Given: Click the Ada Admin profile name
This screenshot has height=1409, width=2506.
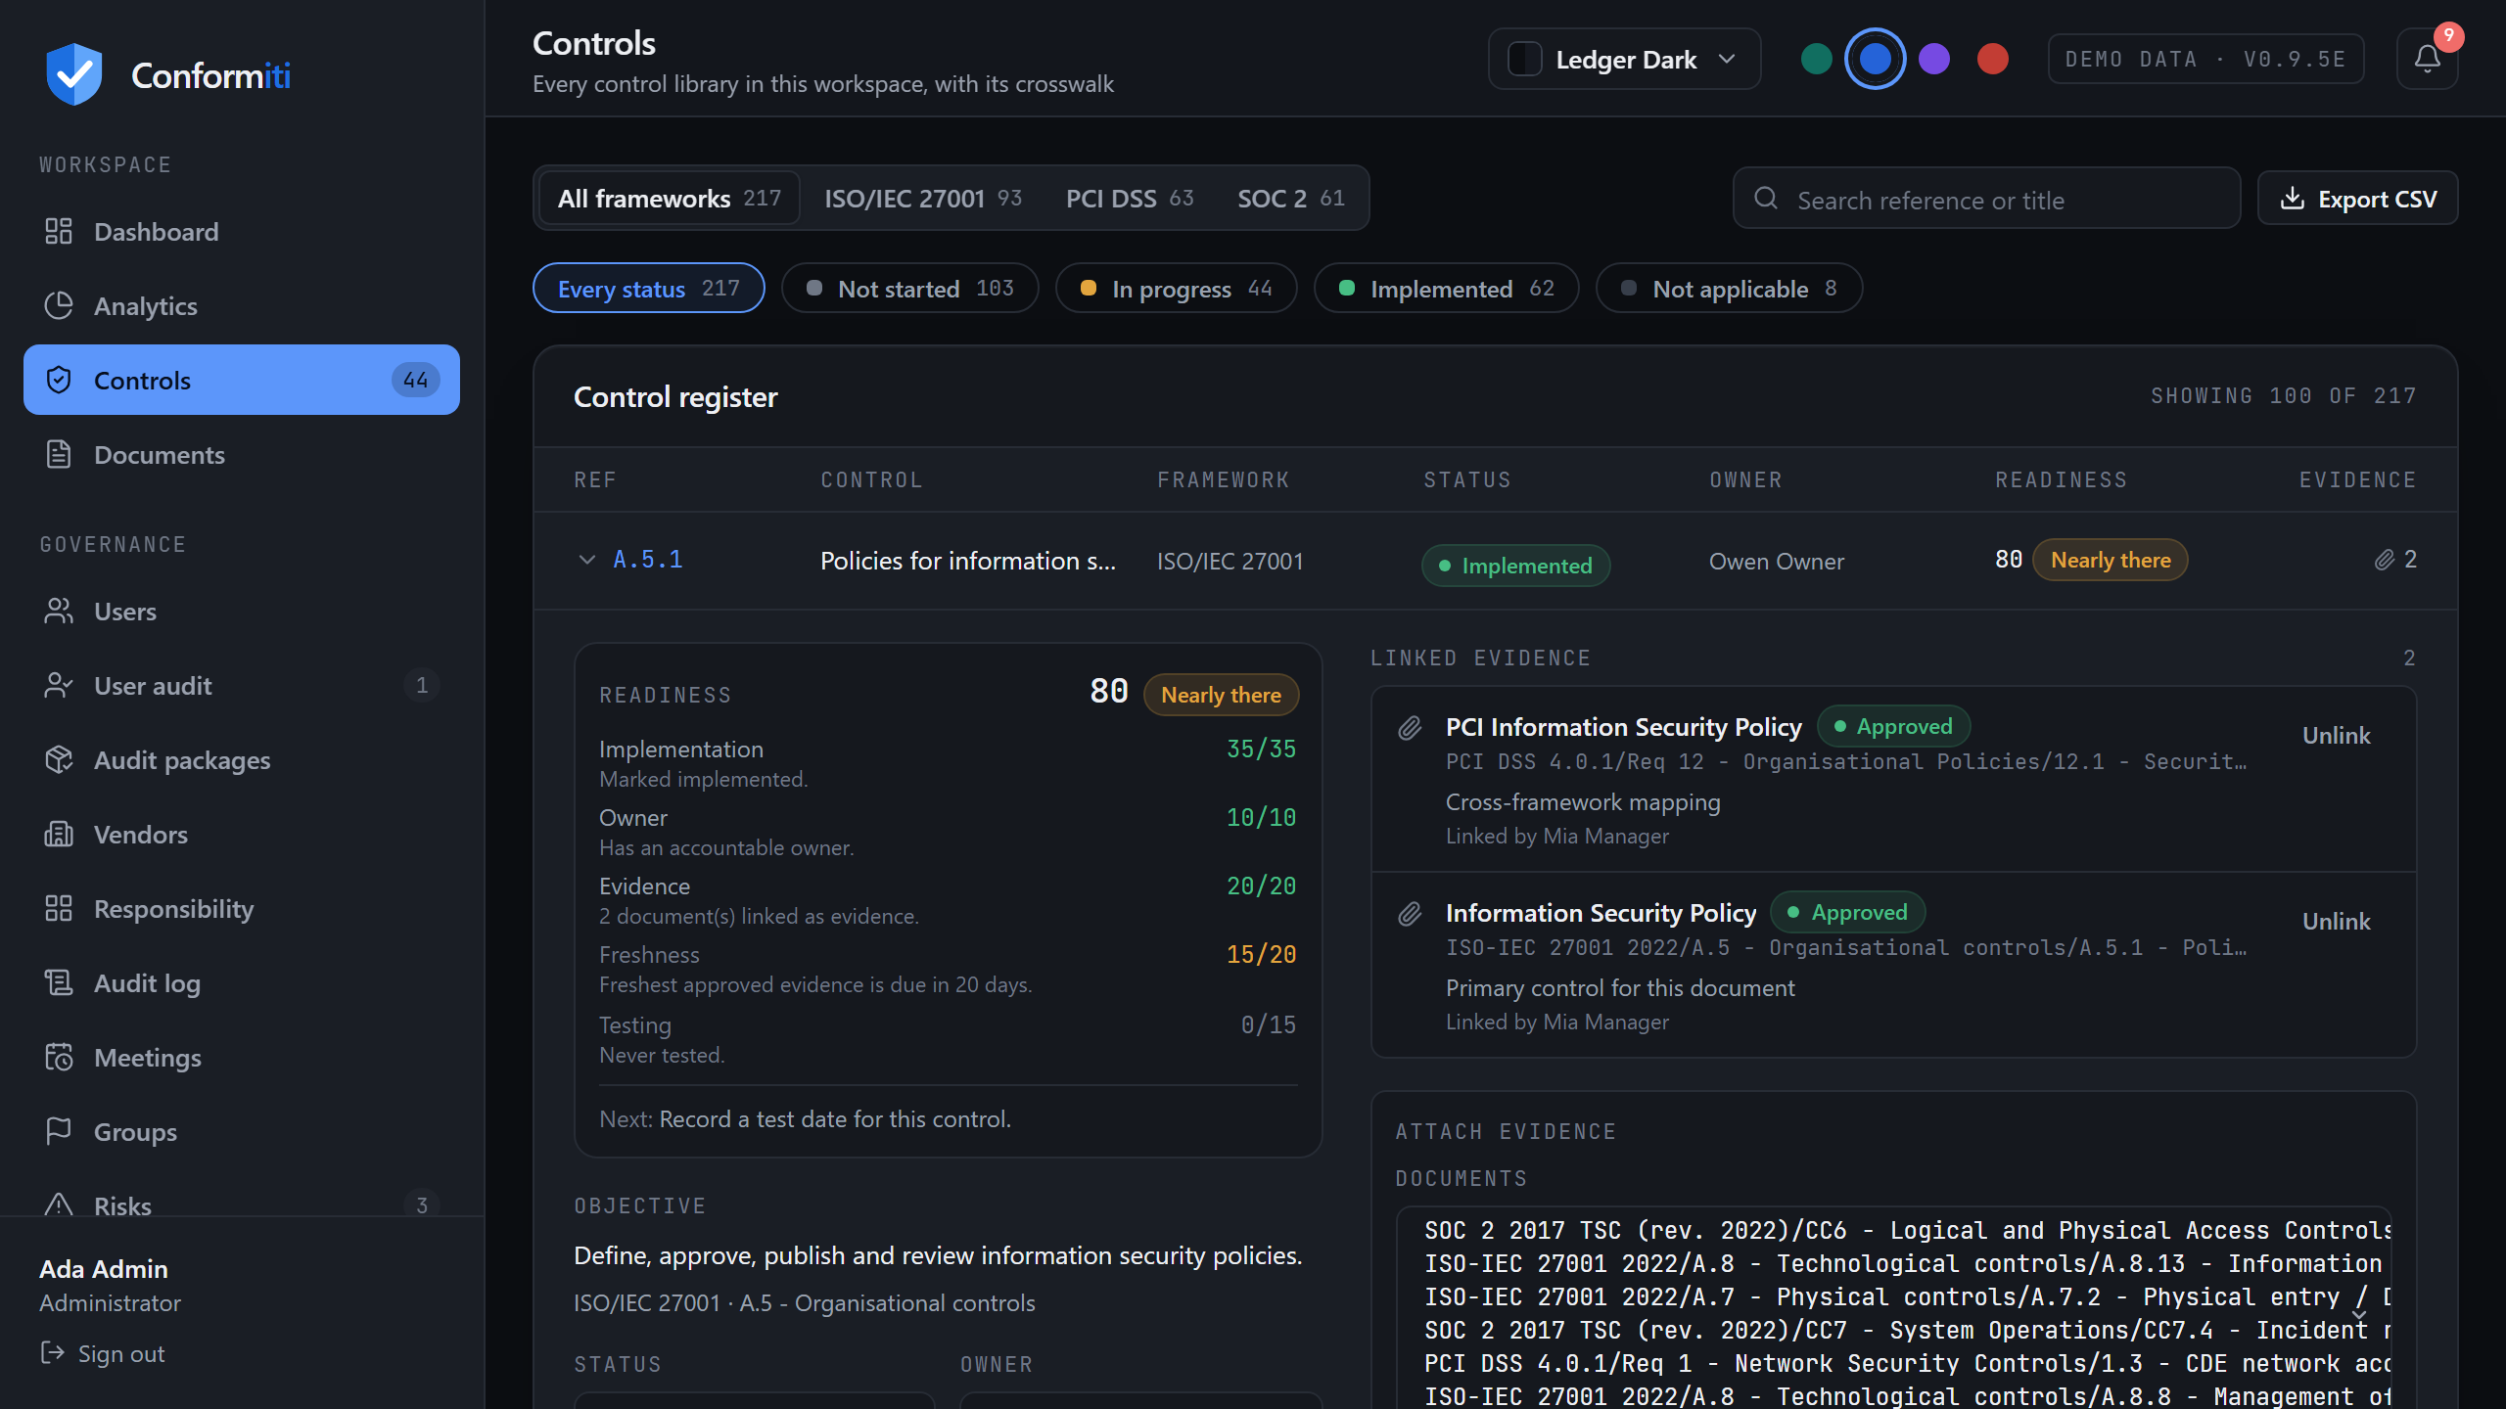Looking at the screenshot, I should 104,1269.
